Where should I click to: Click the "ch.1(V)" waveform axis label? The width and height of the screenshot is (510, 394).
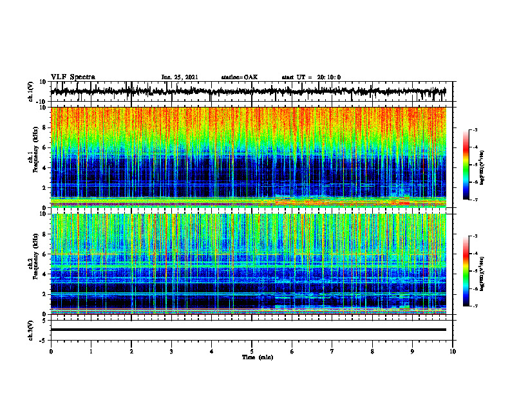[31, 91]
